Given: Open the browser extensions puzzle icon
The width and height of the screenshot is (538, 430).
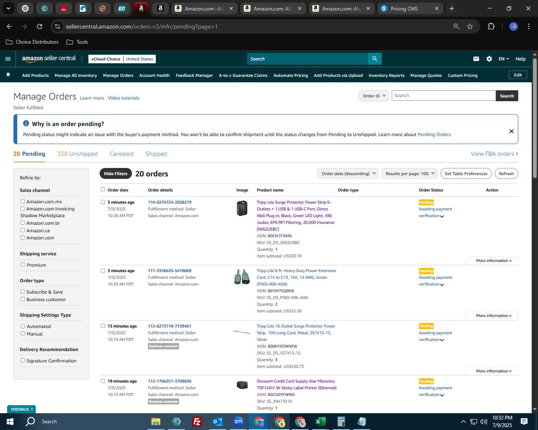Looking at the screenshot, I should 491,26.
